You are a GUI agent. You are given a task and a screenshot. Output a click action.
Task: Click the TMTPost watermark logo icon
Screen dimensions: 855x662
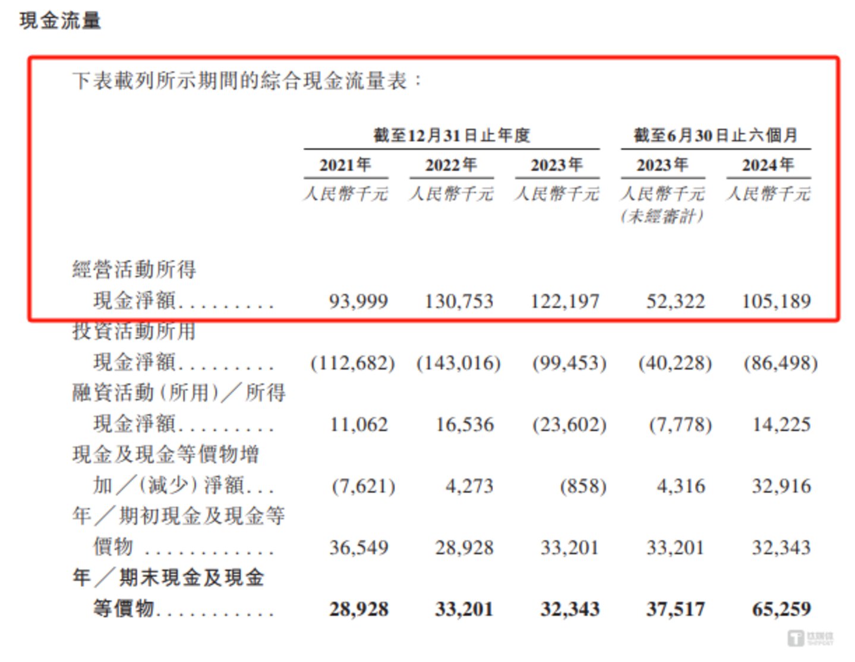click(x=796, y=638)
